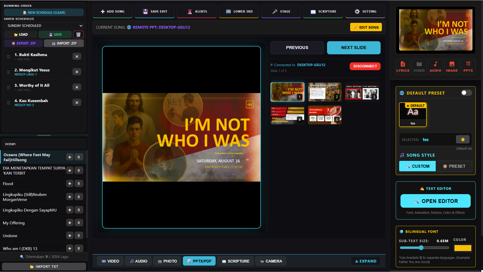The width and height of the screenshot is (483, 272).
Task: Select slide thumbnail number 2
Action: pyautogui.click(x=325, y=92)
